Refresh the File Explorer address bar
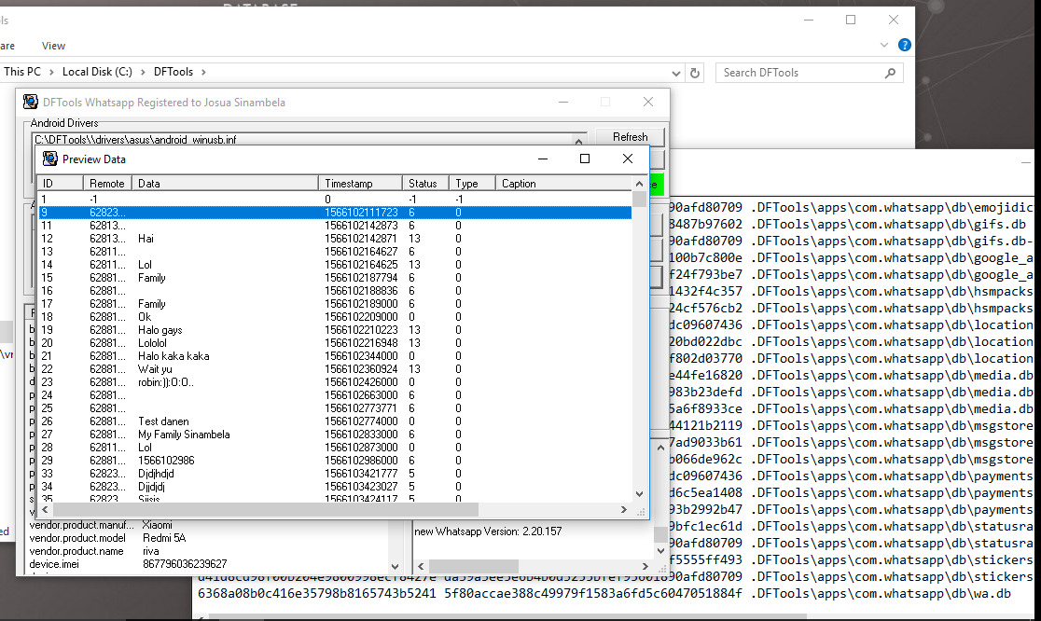This screenshot has width=1041, height=621. pyautogui.click(x=695, y=73)
